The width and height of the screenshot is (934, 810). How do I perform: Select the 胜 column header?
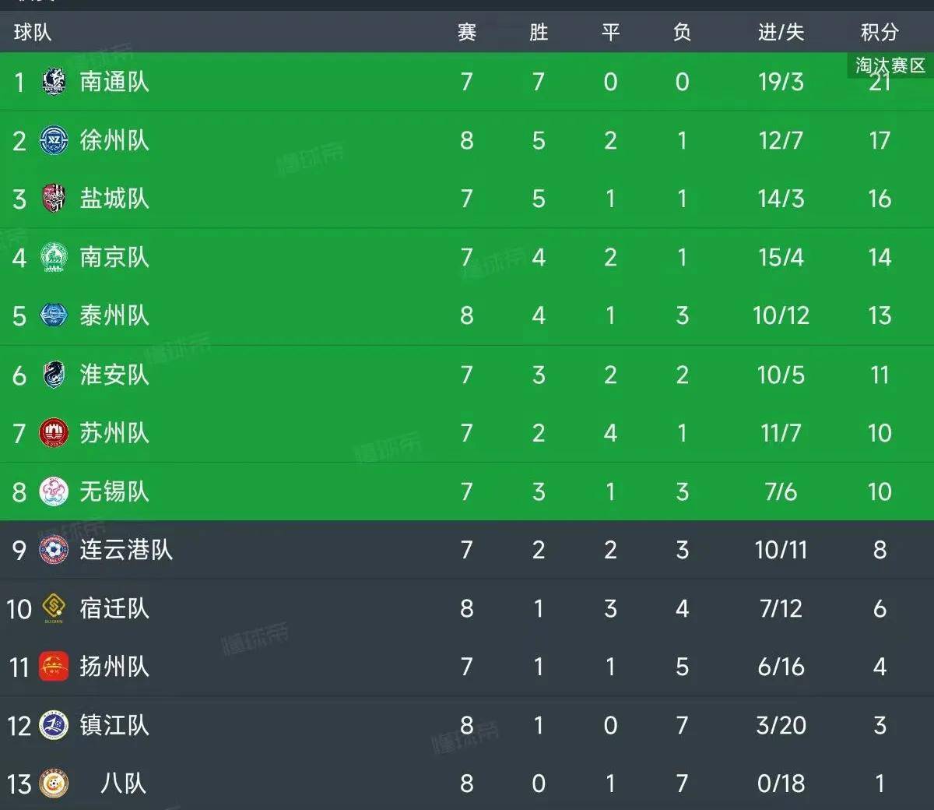tap(539, 32)
